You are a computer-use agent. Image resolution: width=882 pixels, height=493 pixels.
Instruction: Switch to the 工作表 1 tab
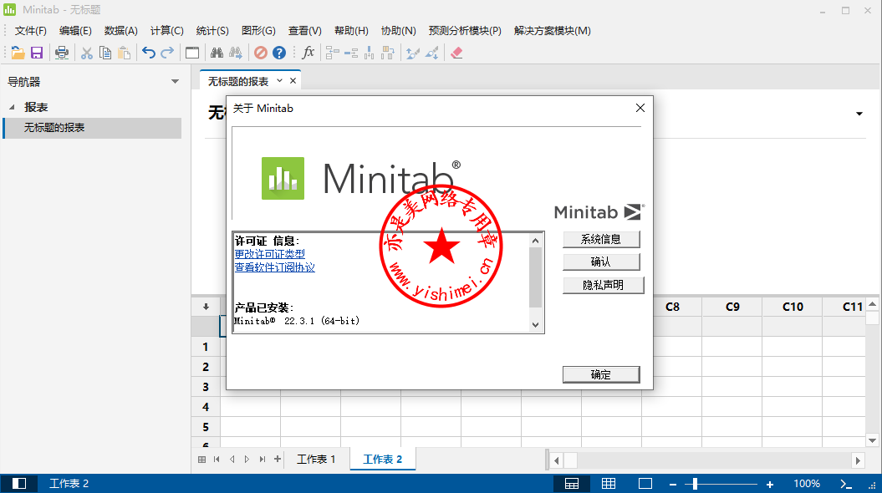(x=316, y=460)
